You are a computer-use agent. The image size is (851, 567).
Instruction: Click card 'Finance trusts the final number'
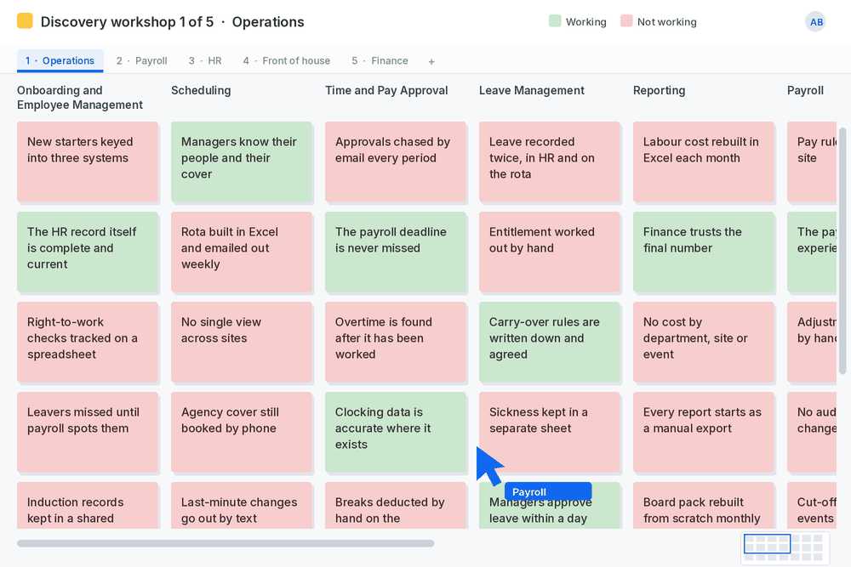point(704,252)
